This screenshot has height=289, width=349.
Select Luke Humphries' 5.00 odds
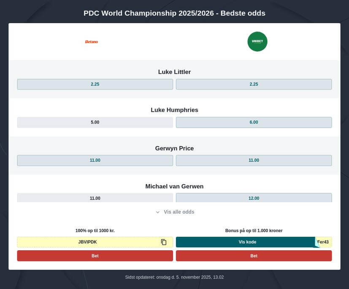[95, 122]
